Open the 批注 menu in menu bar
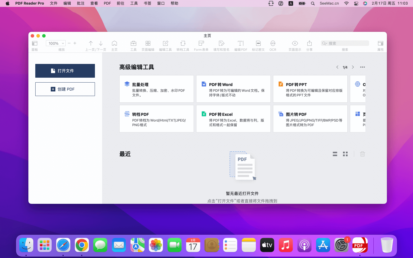 [x=81, y=3]
